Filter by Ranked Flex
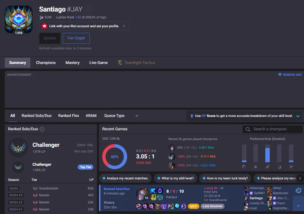 (x=69, y=116)
